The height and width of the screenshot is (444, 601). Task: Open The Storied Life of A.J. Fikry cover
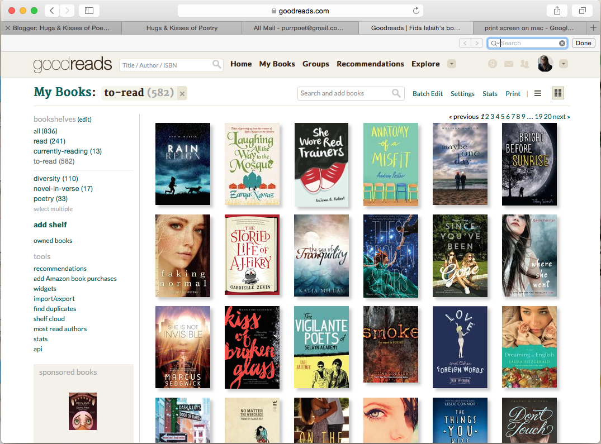pyautogui.click(x=252, y=255)
